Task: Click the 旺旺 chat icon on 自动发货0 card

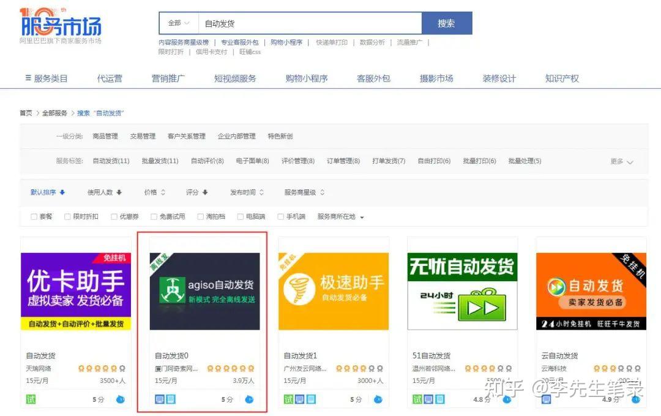Action: 249,399
